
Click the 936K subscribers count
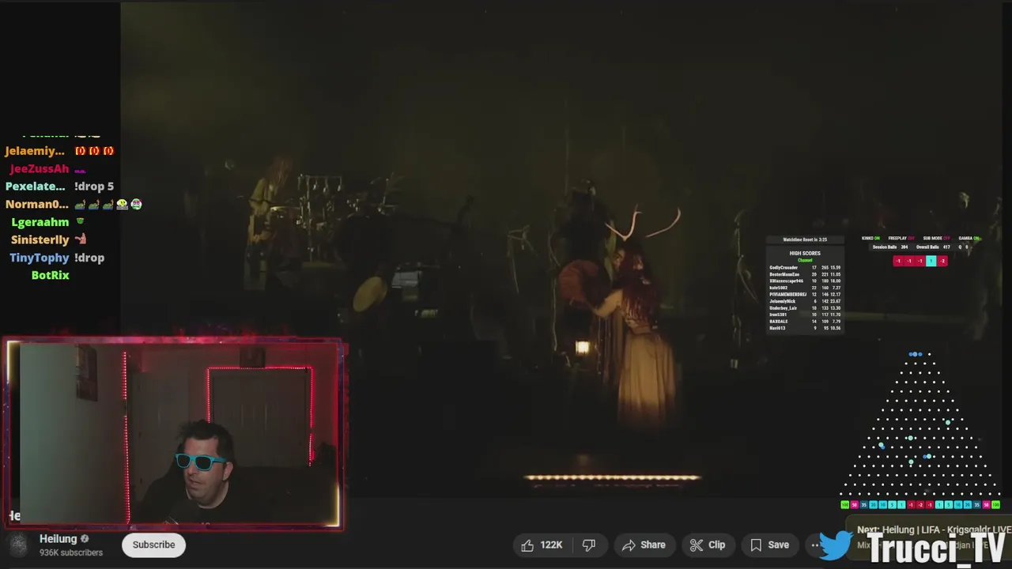[71, 552]
